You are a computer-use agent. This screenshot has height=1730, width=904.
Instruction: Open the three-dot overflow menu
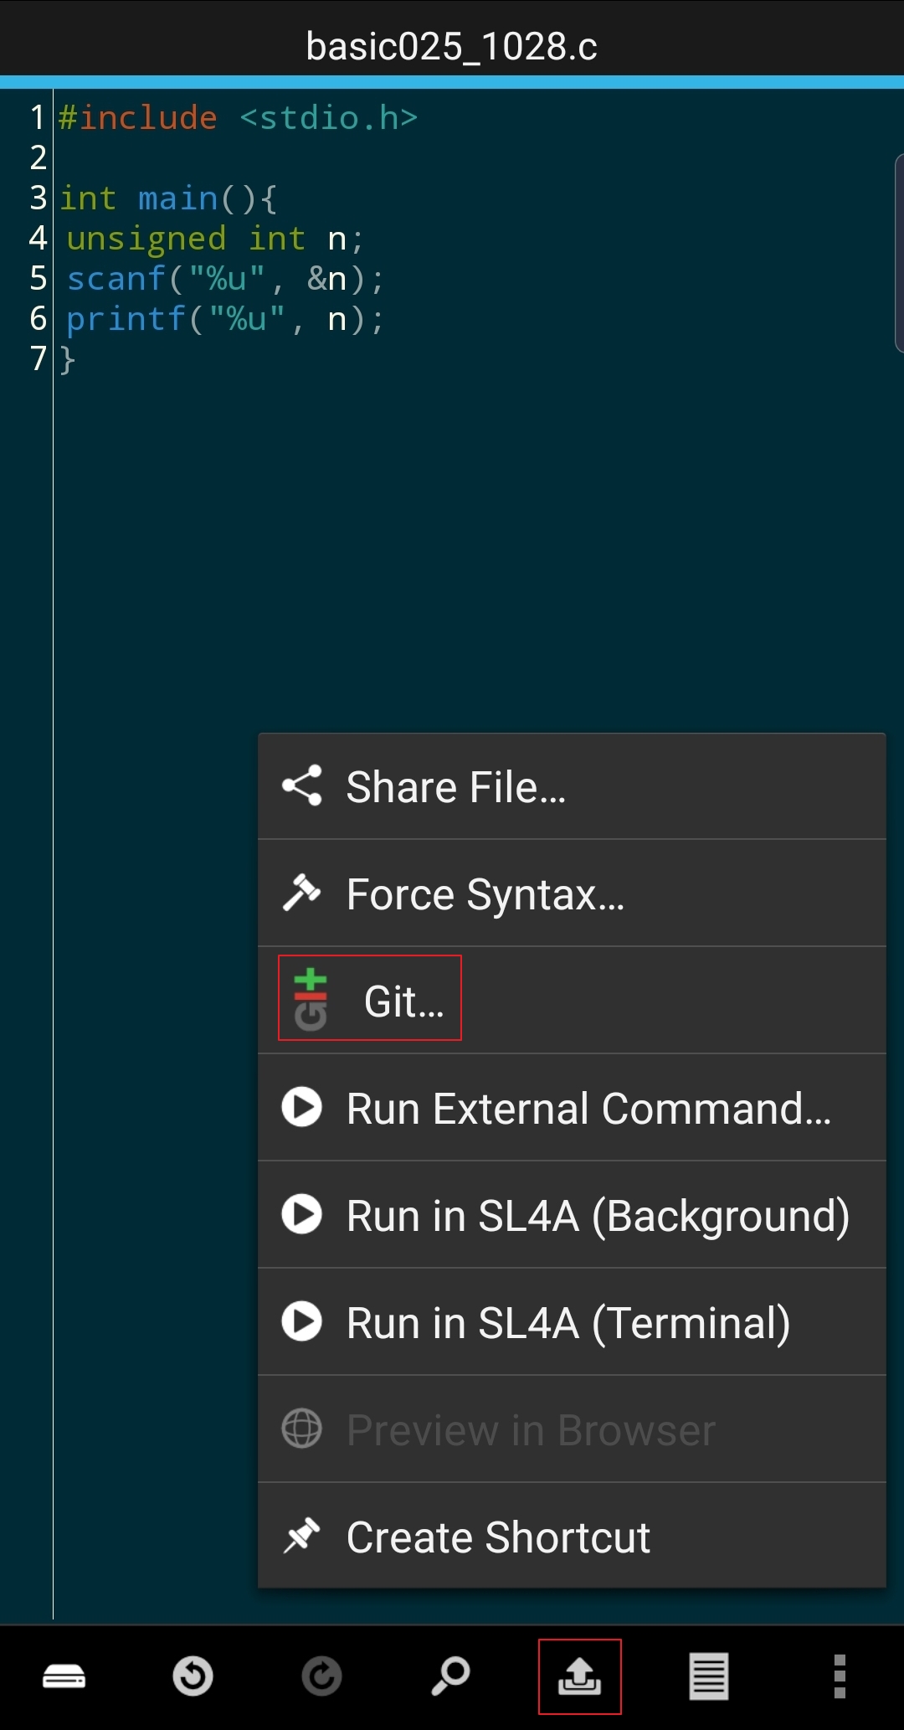pos(840,1676)
